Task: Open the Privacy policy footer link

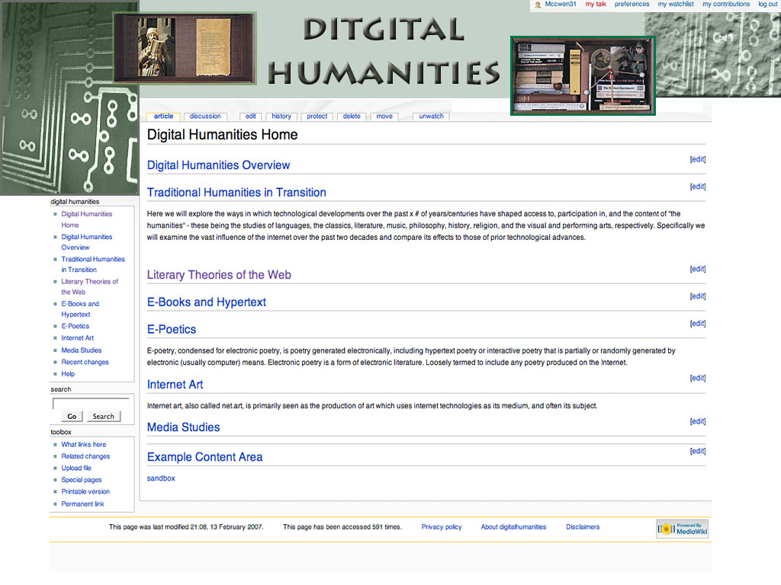Action: click(442, 527)
